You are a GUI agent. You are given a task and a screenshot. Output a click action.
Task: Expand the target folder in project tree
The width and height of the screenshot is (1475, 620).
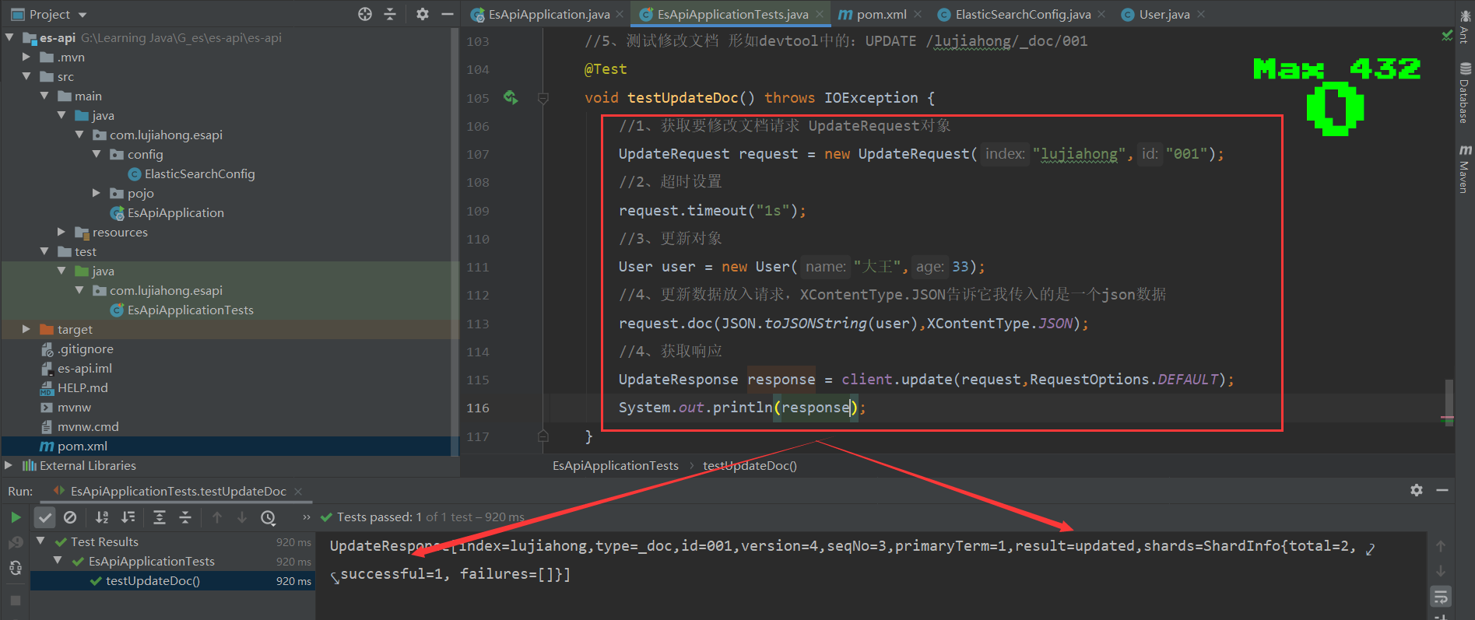pyautogui.click(x=26, y=329)
